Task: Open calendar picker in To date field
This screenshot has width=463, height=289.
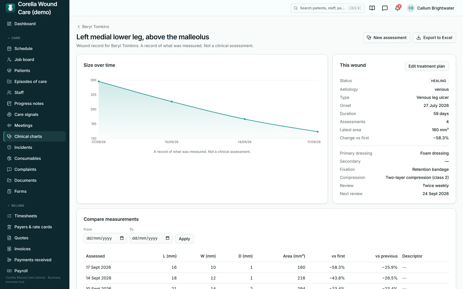Action: (168, 238)
